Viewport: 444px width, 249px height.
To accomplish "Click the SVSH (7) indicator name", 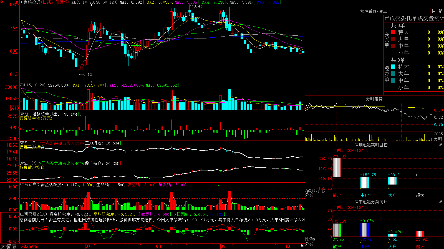I will point(28,163).
